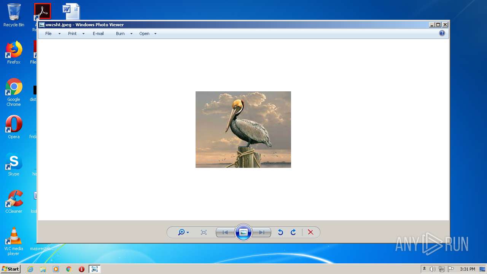Click the E-mail menu item

[98, 33]
